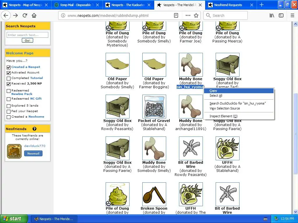The height and width of the screenshot is (223, 298).
Task: Click the Old Paper by Farmer Boggins image
Action: click(x=154, y=65)
